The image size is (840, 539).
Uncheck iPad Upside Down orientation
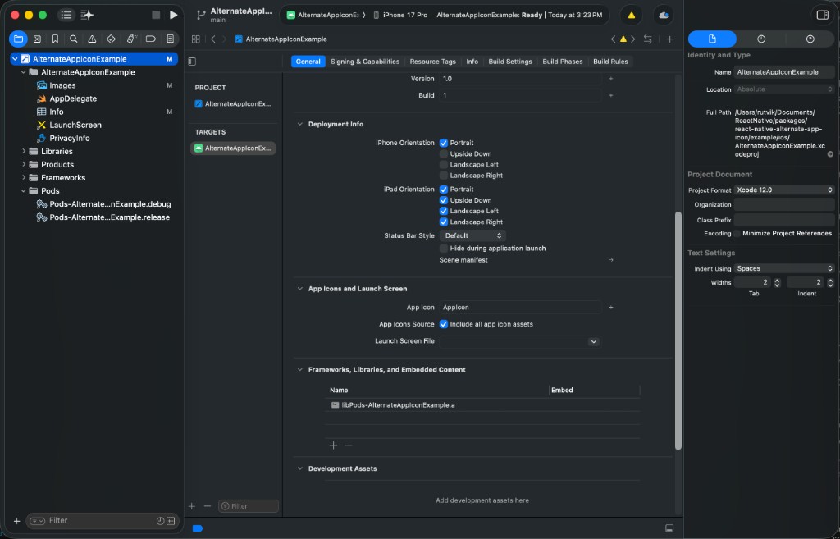point(444,200)
